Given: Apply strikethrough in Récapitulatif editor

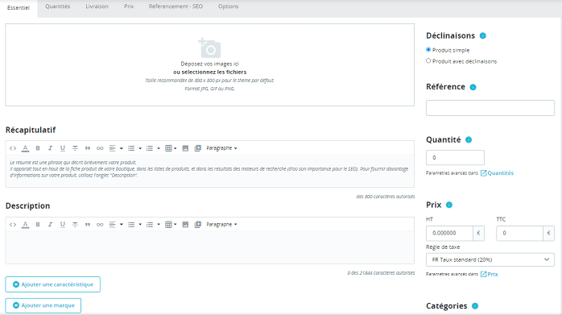Looking at the screenshot, I should [75, 148].
